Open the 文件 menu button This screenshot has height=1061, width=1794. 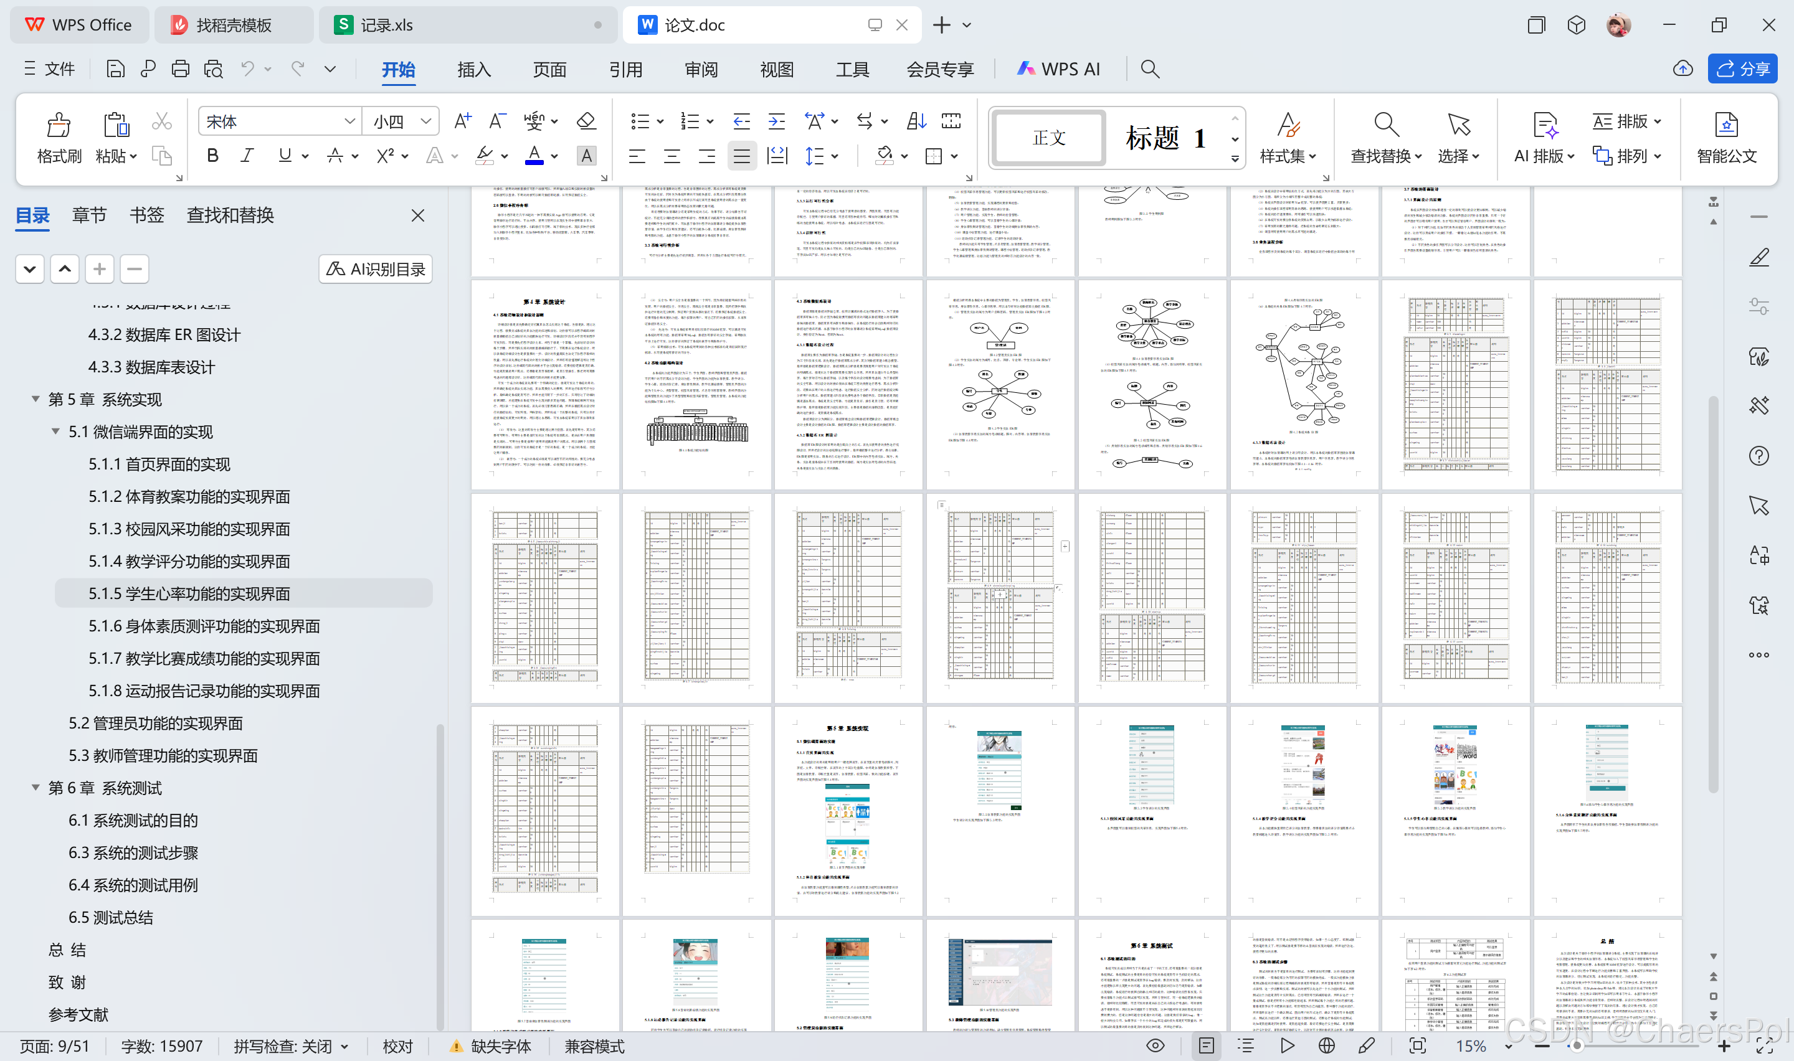pyautogui.click(x=49, y=68)
